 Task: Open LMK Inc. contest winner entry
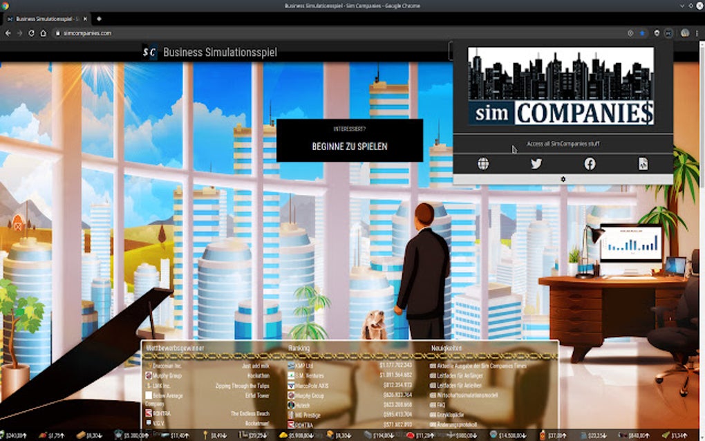click(x=158, y=386)
